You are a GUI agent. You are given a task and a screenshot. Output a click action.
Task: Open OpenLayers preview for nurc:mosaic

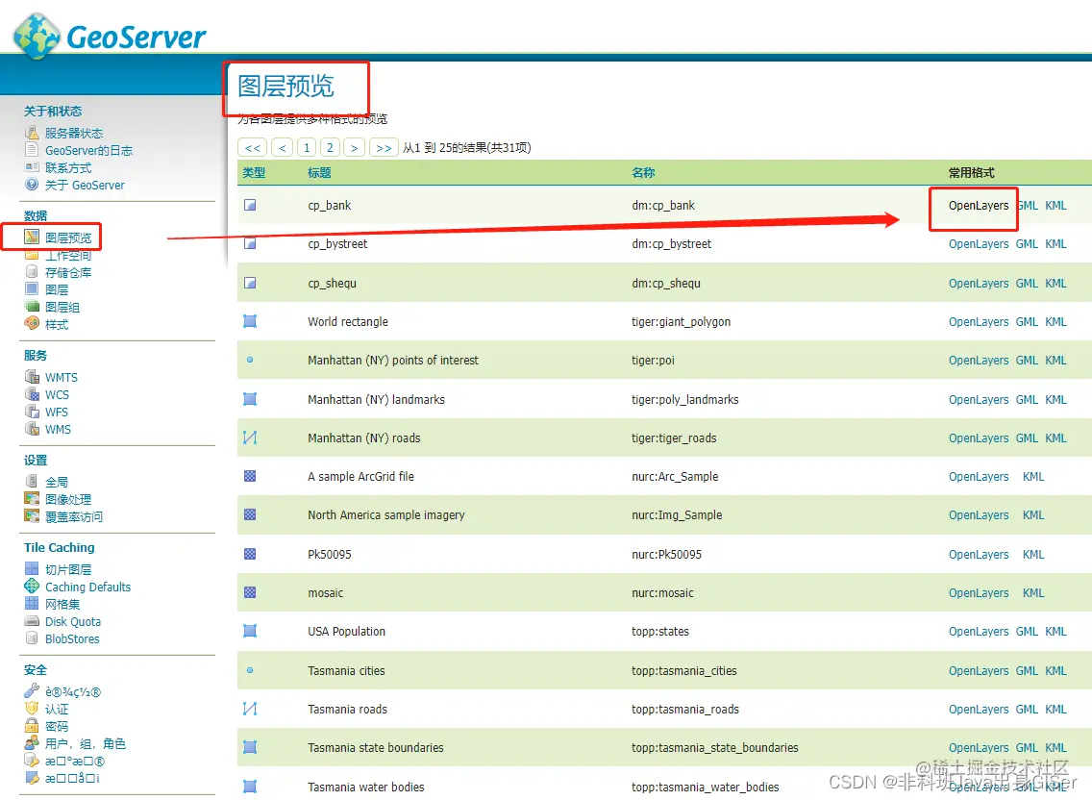[x=979, y=593]
